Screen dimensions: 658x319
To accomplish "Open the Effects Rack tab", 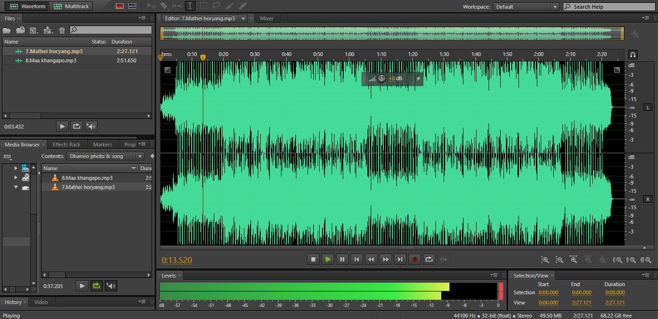I will [66, 145].
